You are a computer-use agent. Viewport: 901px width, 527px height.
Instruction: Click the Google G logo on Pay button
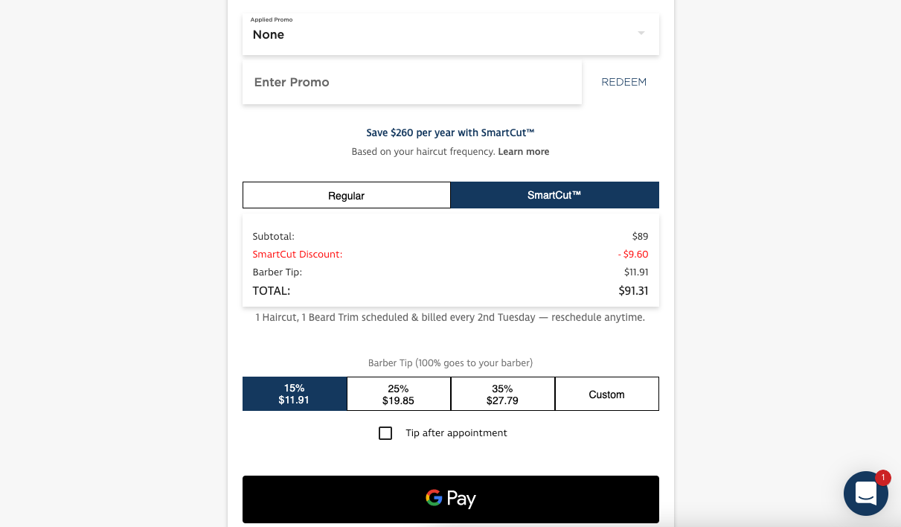pos(434,498)
